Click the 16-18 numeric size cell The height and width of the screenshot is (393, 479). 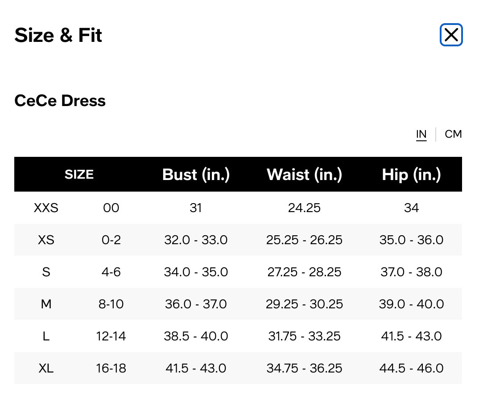coord(111,368)
